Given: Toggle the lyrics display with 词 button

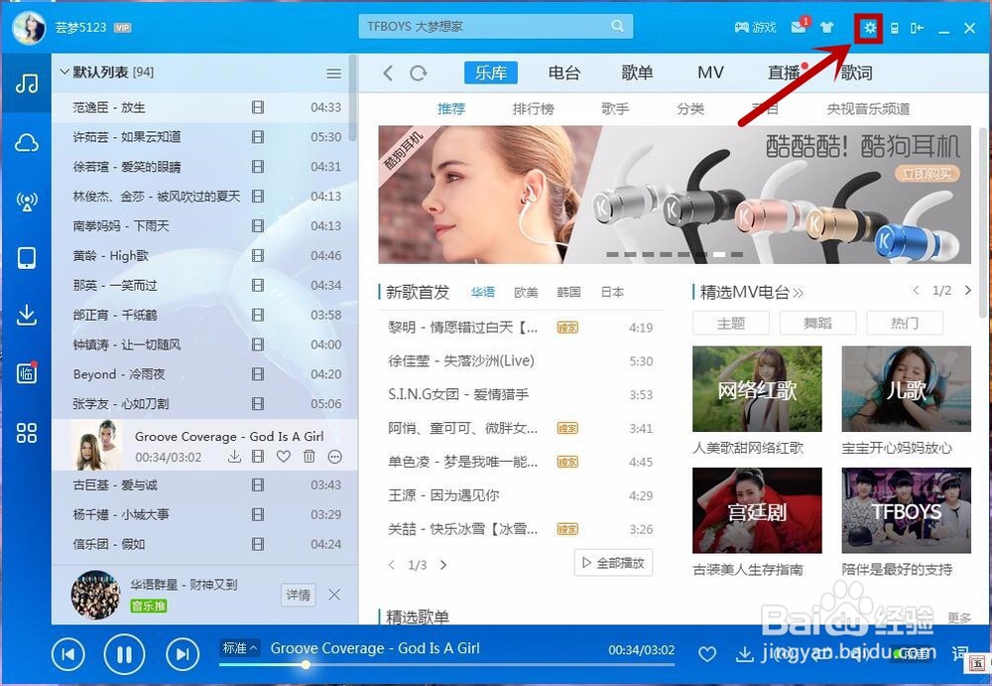Looking at the screenshot, I should (957, 654).
